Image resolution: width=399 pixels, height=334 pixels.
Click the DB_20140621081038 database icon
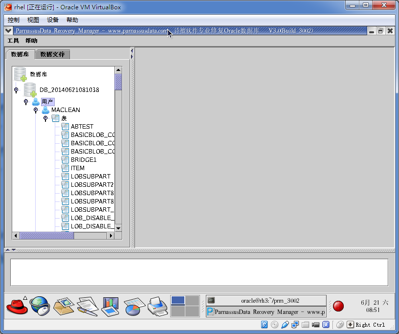[x=30, y=90]
